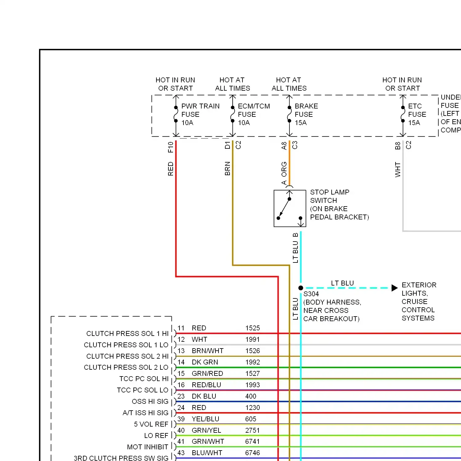Click the BRAKE FUSE 15A label

pyautogui.click(x=306, y=114)
